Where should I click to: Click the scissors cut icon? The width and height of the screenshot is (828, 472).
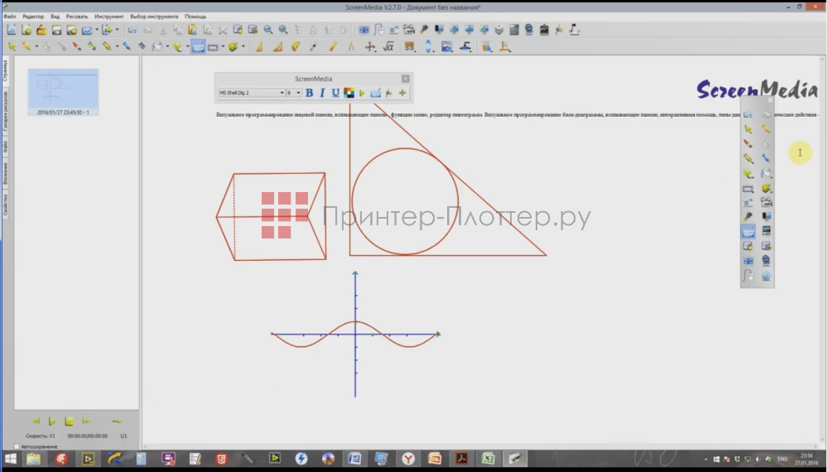point(223,30)
